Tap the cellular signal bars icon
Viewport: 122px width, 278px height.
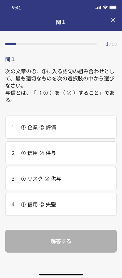point(98,7)
